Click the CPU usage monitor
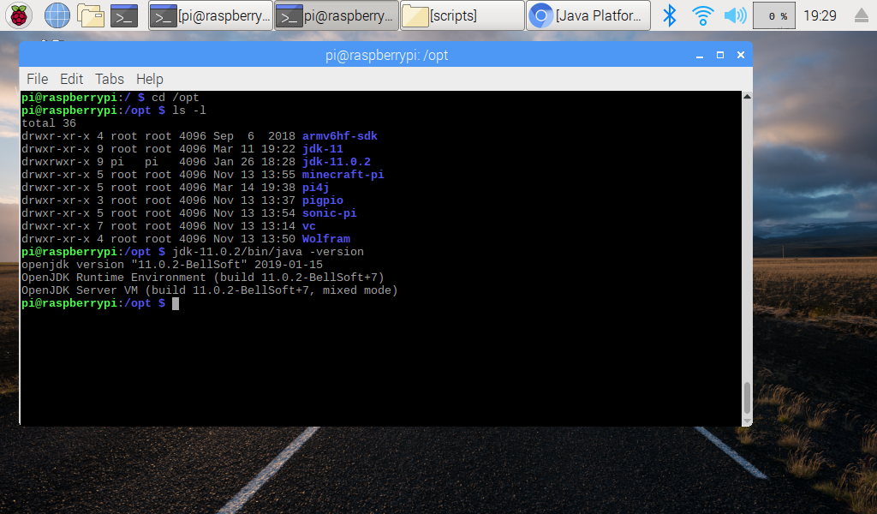Viewport: 877px width, 514px height. click(774, 15)
